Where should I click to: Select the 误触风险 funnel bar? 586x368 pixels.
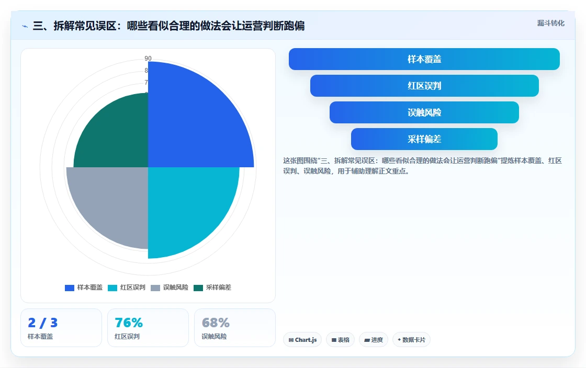tap(424, 112)
